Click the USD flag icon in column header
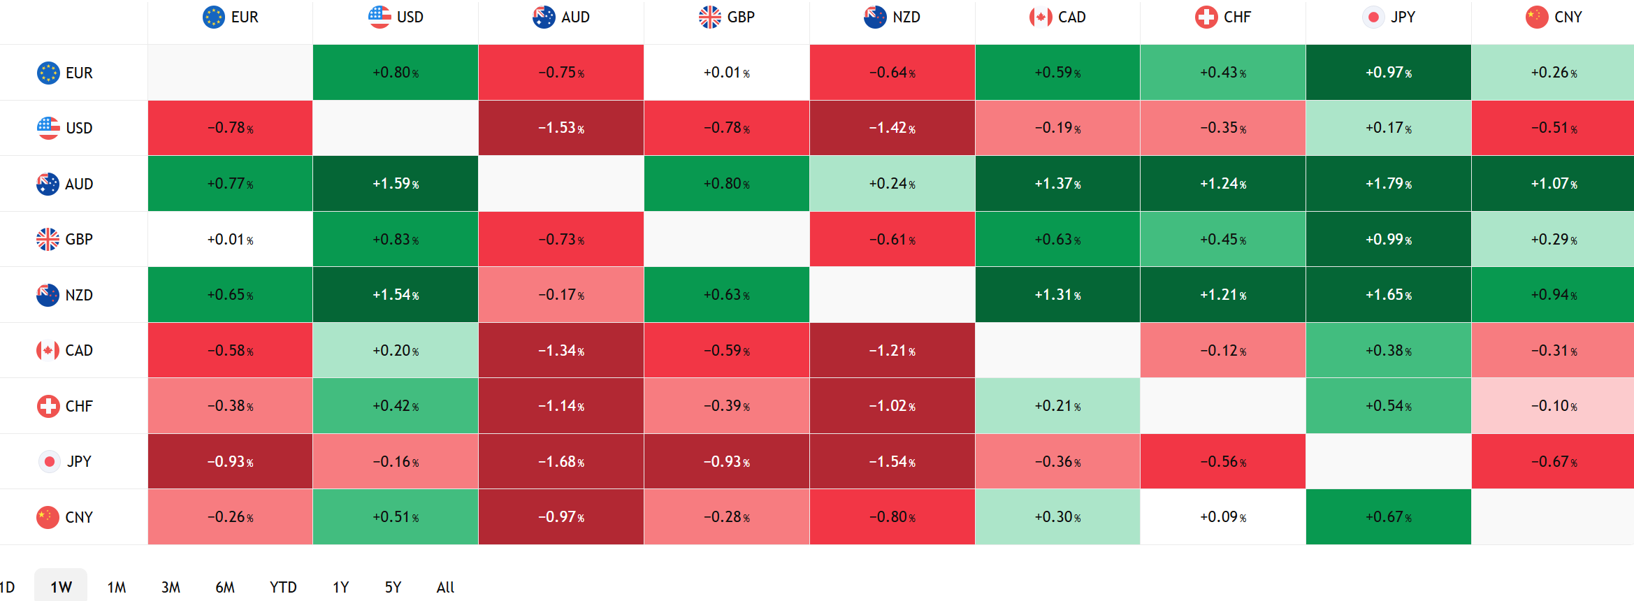The width and height of the screenshot is (1634, 601). click(x=379, y=17)
